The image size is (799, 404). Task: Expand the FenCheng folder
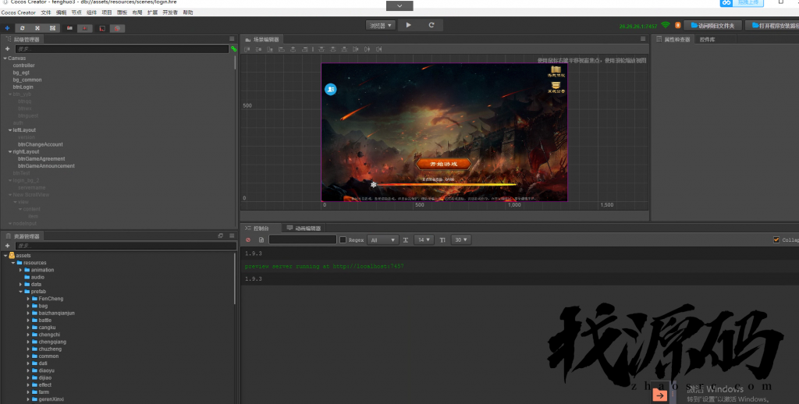pyautogui.click(x=28, y=299)
